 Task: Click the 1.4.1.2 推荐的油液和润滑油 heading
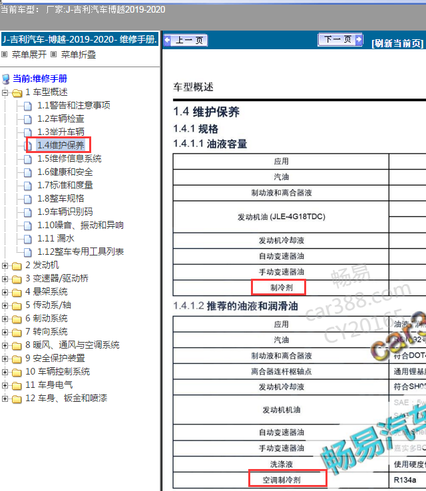(236, 306)
